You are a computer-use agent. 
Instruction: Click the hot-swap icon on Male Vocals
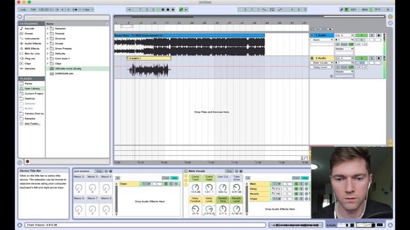[236, 171]
